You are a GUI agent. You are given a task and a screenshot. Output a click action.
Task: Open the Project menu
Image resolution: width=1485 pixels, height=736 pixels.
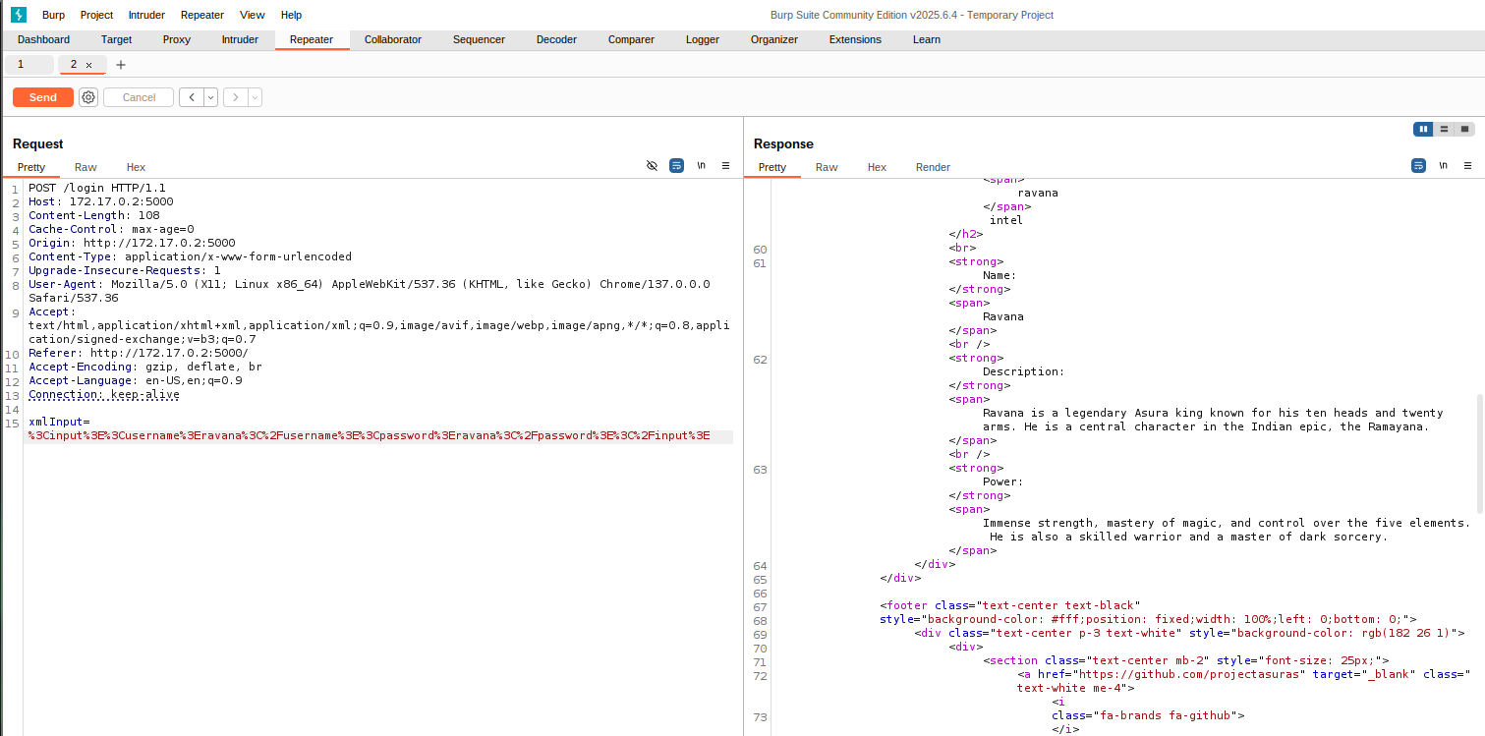(97, 15)
